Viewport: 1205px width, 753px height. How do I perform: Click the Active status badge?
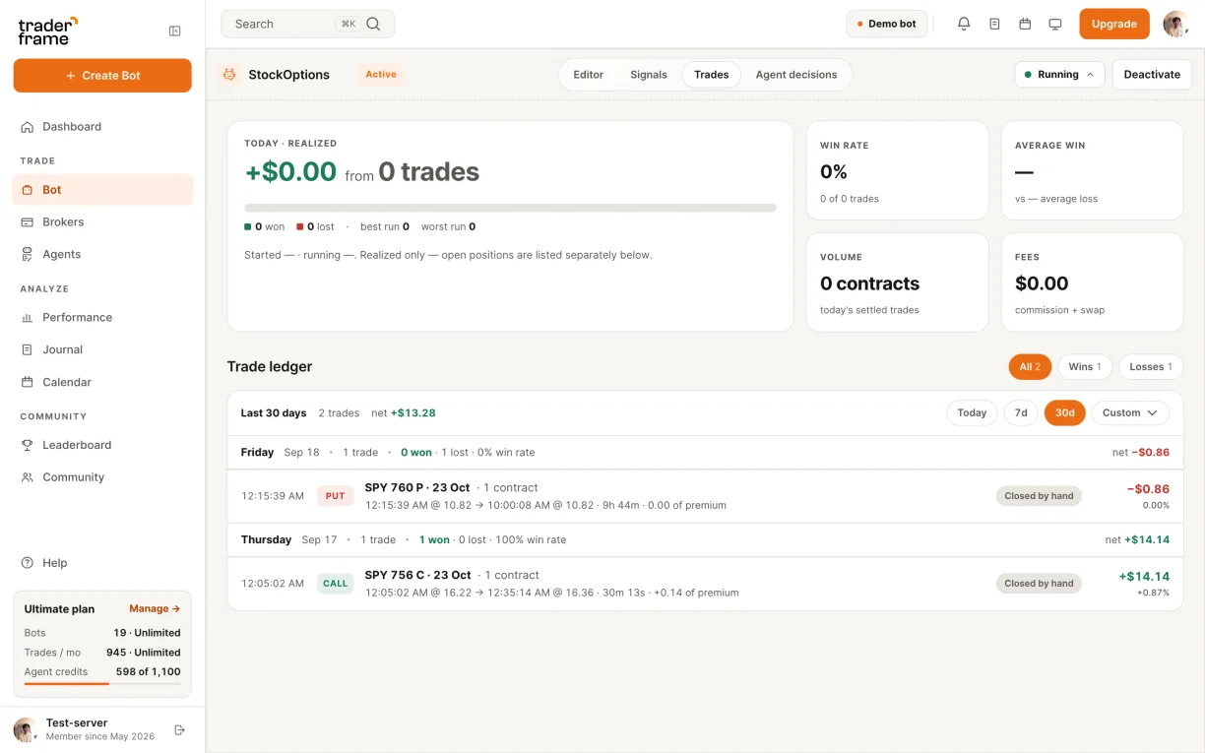pyautogui.click(x=381, y=74)
